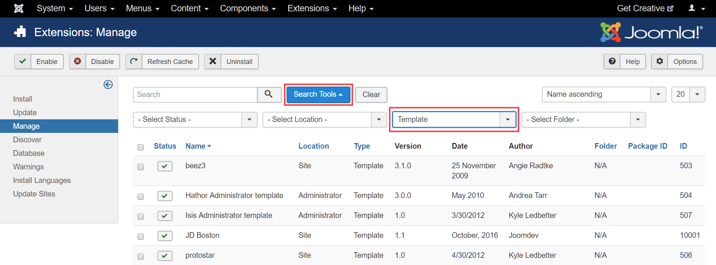The image size is (716, 265).
Task: Click the puzzle piece Extensions icon
Action: pyautogui.click(x=20, y=32)
